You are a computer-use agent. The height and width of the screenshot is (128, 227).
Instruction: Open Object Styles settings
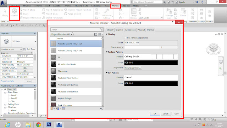[x=28, y=10]
